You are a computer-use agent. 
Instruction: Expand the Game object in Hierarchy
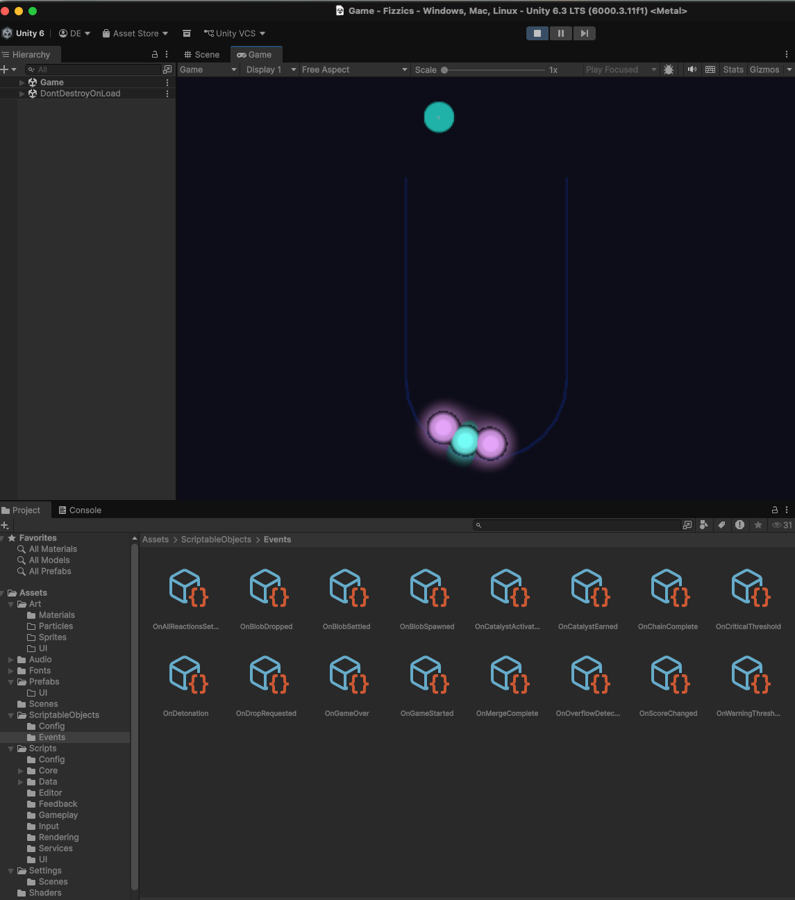pyautogui.click(x=22, y=83)
